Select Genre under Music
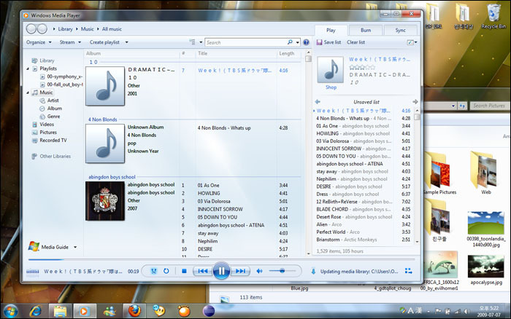 pyautogui.click(x=53, y=117)
